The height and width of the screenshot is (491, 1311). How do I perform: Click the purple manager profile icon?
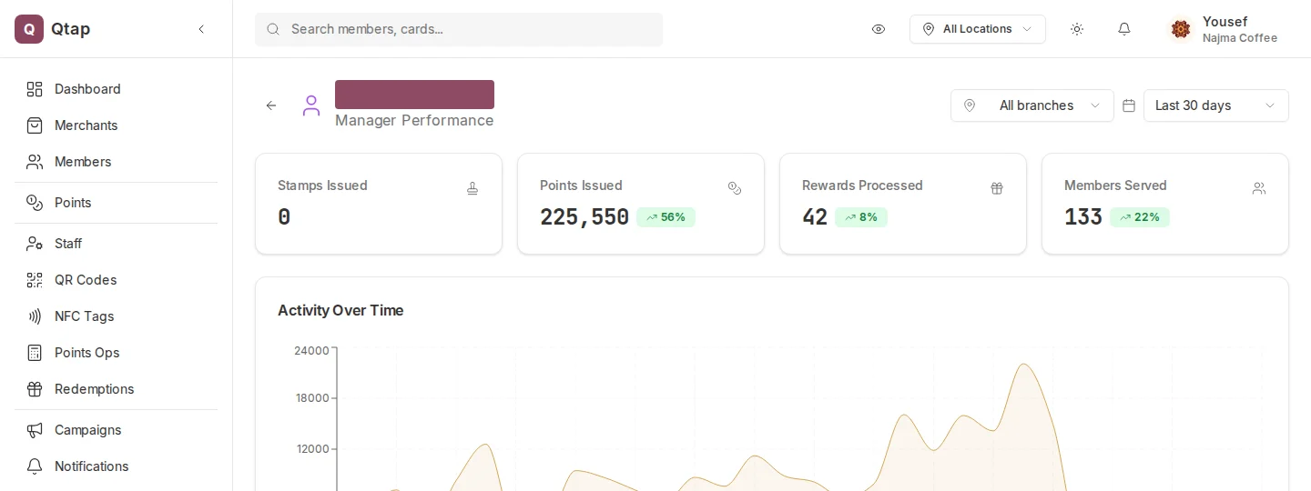pyautogui.click(x=311, y=105)
